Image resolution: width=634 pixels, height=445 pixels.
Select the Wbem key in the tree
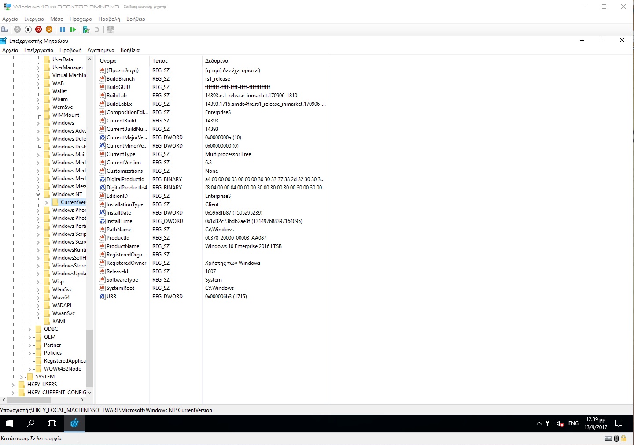click(x=60, y=99)
